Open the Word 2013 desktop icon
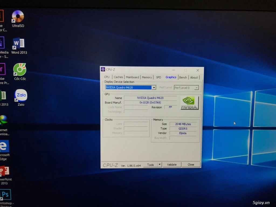The height and width of the screenshot is (207, 276). (19, 46)
